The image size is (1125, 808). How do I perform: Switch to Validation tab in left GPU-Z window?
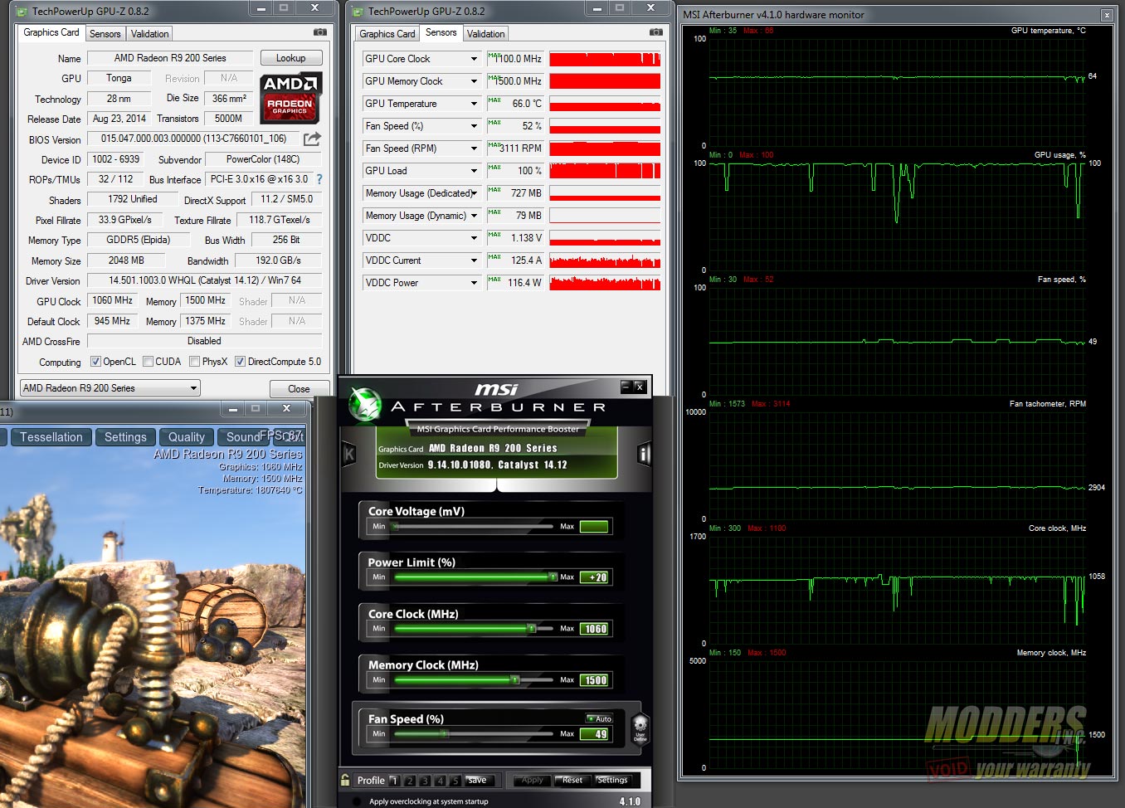(149, 34)
